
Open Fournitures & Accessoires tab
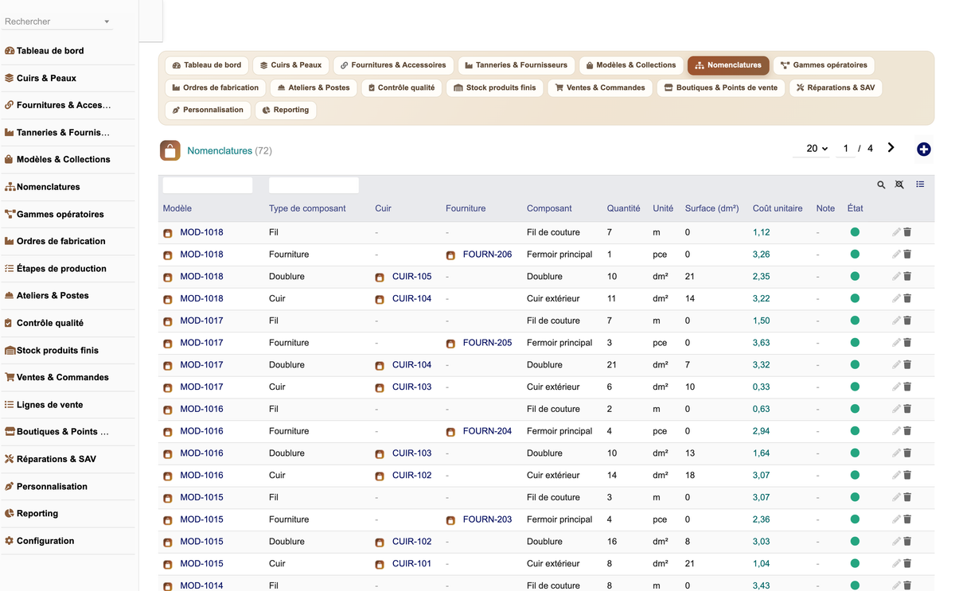pos(393,65)
